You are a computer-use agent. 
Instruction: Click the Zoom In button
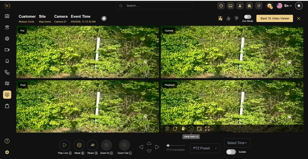[x=107, y=145]
